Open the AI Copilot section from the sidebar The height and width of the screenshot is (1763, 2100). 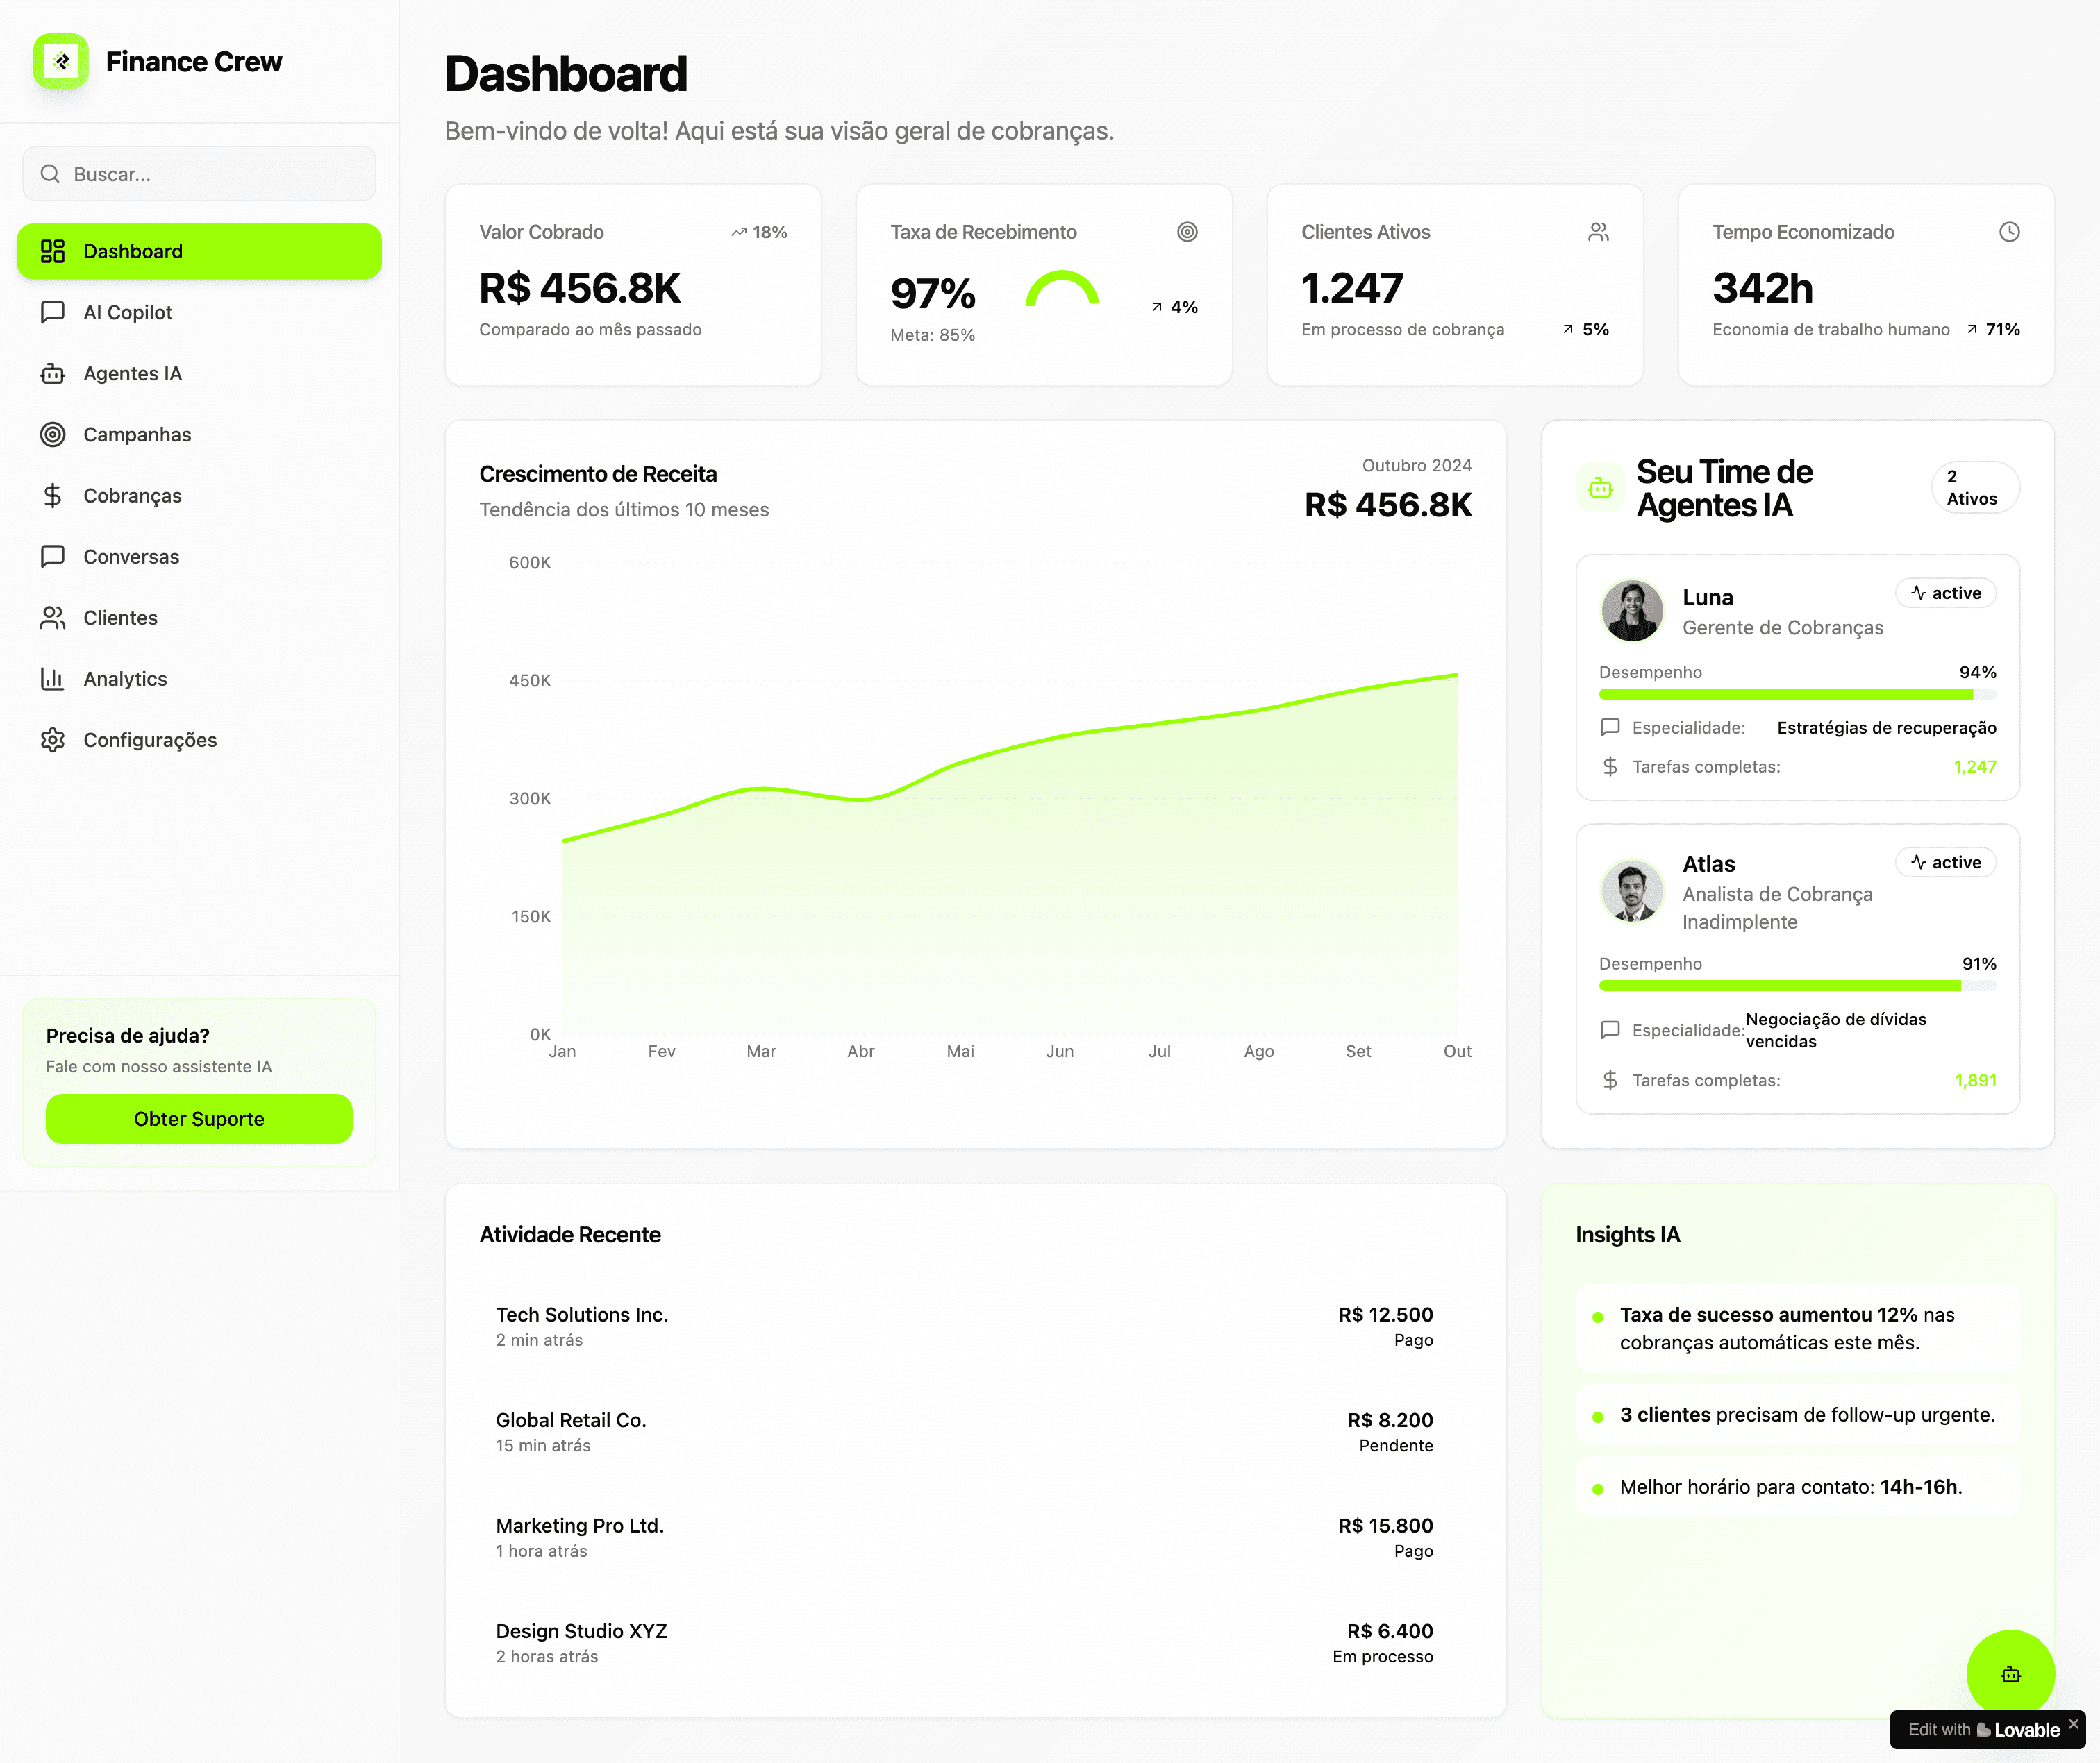(x=53, y=312)
